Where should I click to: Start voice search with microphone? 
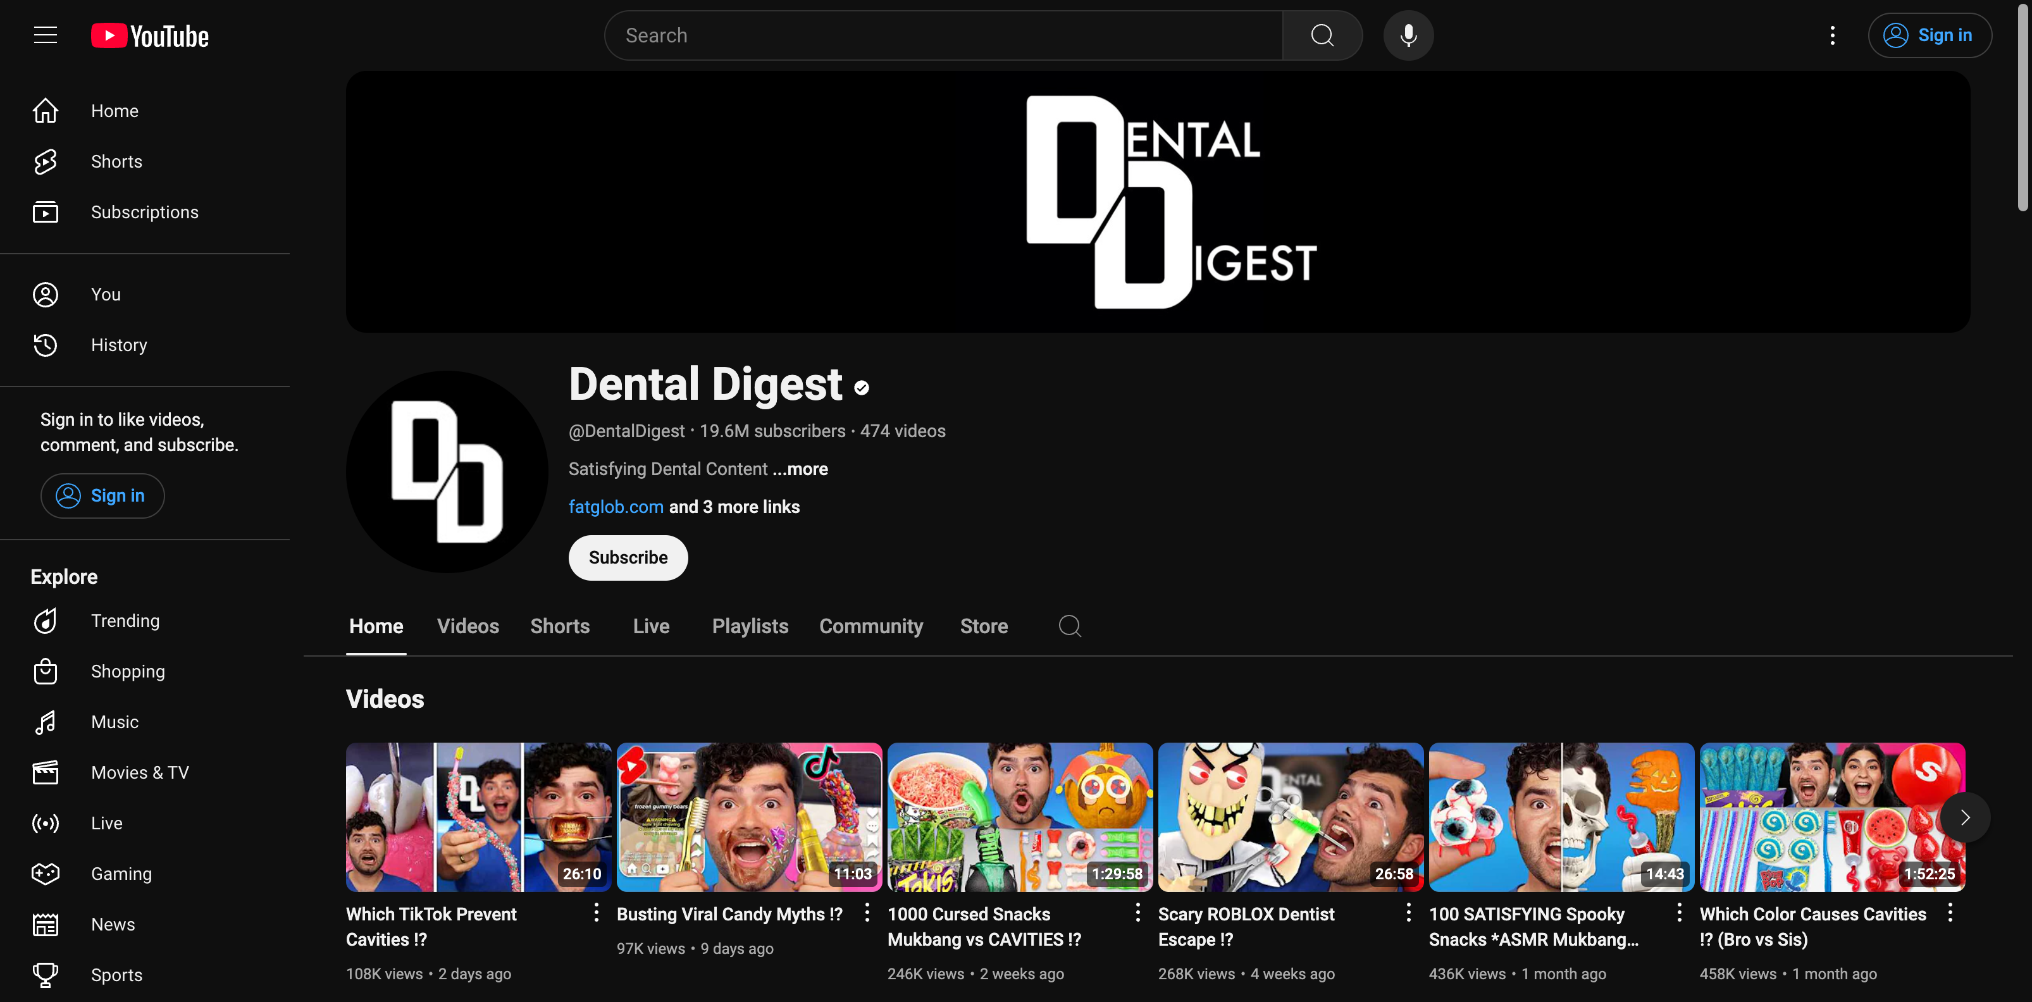click(x=1408, y=35)
